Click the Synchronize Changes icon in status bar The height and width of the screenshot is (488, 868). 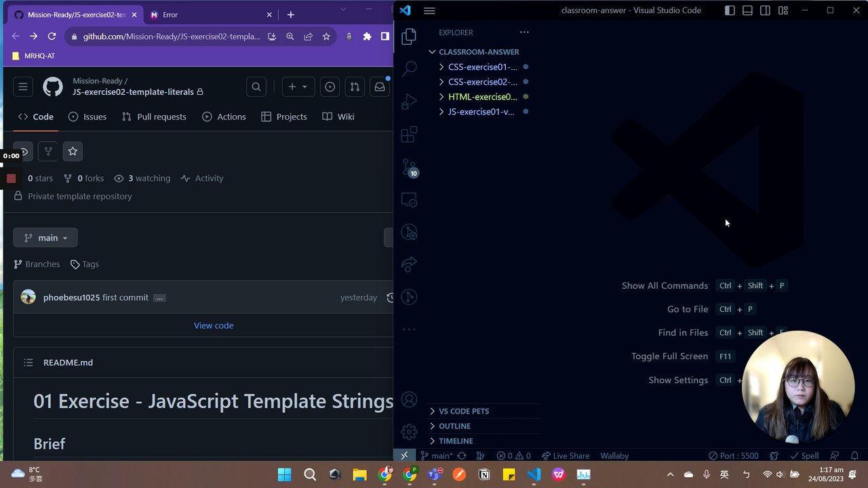pyautogui.click(x=462, y=456)
